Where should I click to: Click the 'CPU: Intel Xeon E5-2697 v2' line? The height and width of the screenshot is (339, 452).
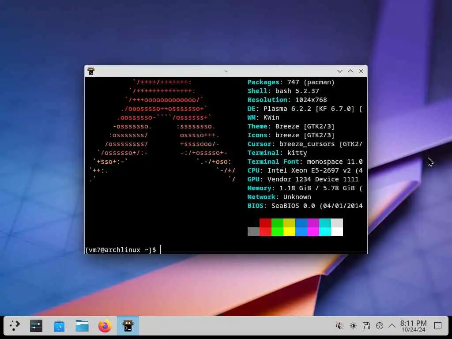tap(305, 171)
